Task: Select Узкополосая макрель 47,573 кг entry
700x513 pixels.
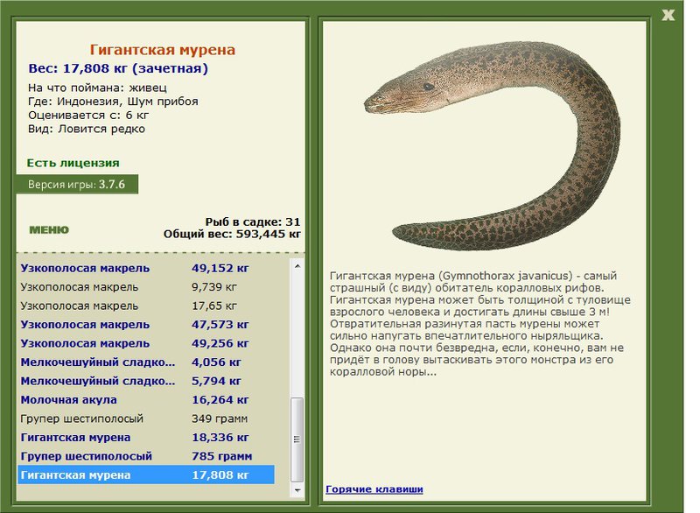Action: [146, 325]
